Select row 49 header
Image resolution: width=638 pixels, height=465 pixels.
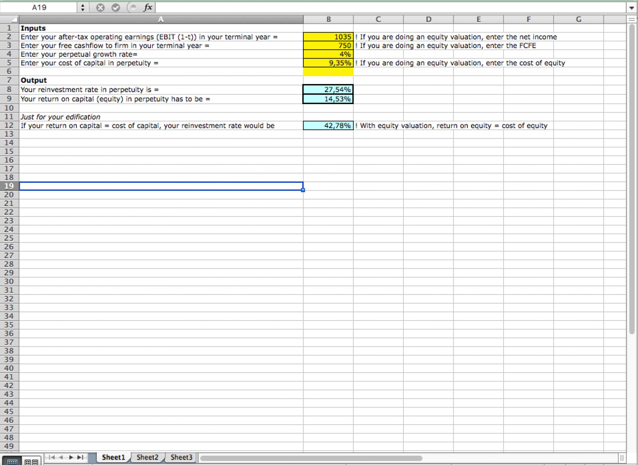pos(9,446)
